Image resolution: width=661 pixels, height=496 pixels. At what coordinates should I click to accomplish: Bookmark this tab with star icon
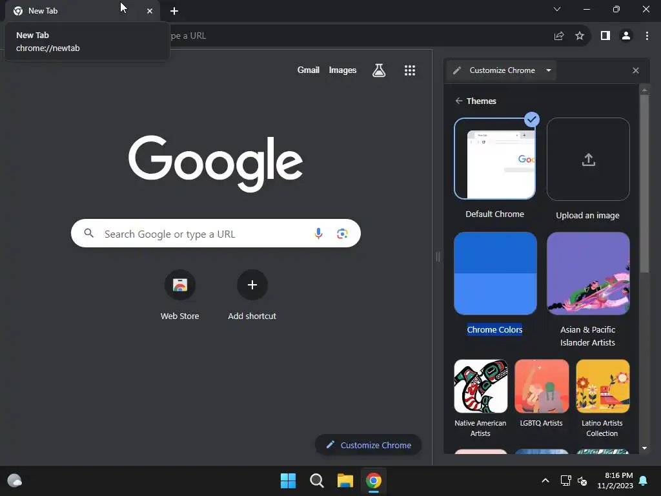[x=580, y=36]
